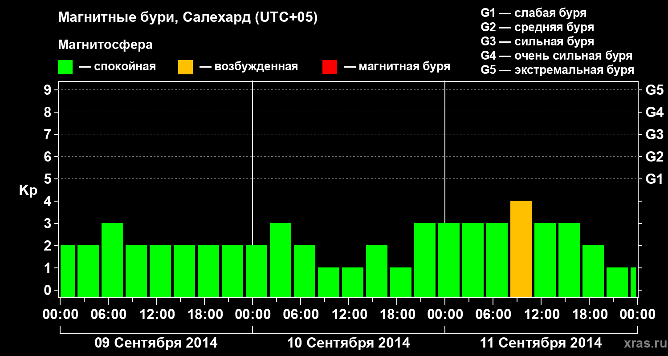Click the 'Kp' y-axis title
The width and height of the screenshot is (668, 356).
click(28, 190)
